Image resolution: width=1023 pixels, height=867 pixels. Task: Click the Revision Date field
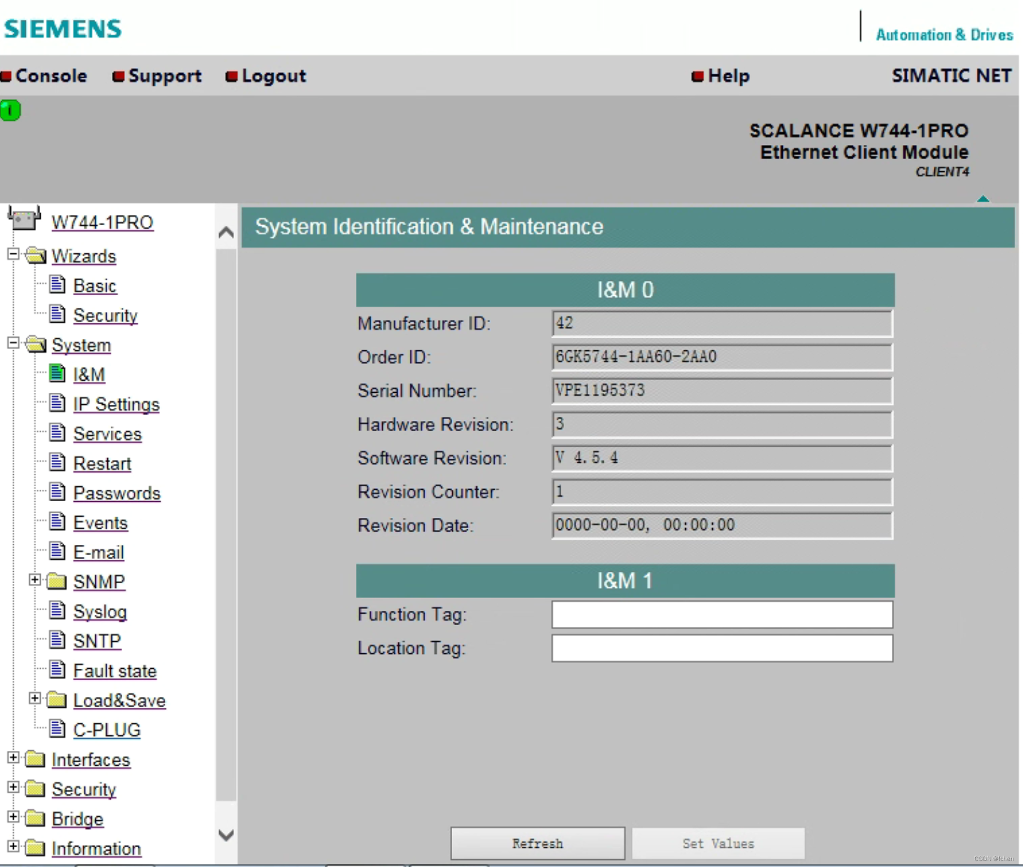coord(722,525)
